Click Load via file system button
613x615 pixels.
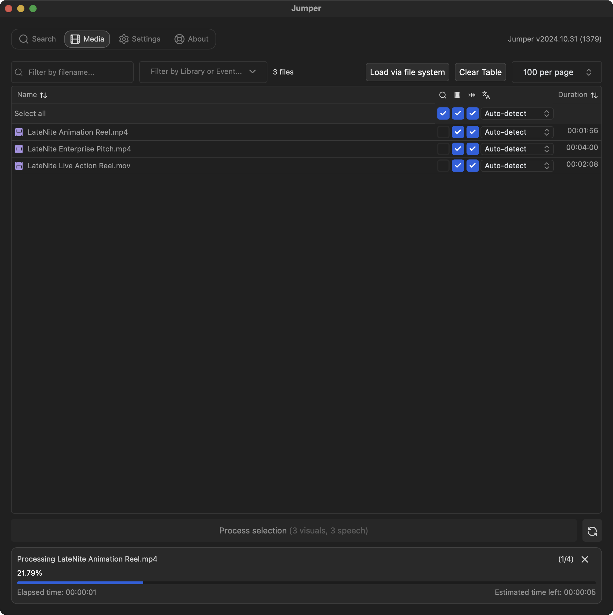click(407, 72)
